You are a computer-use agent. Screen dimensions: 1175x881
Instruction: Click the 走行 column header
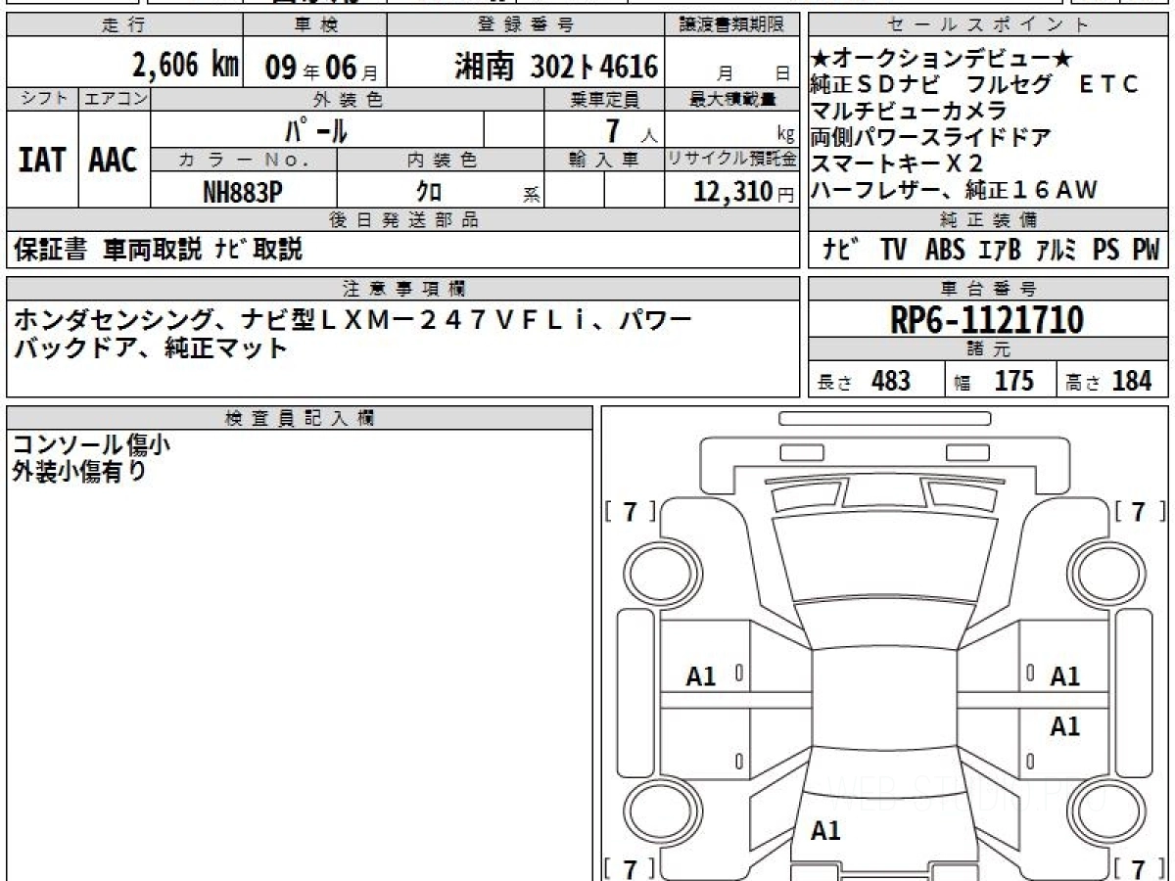pyautogui.click(x=123, y=25)
